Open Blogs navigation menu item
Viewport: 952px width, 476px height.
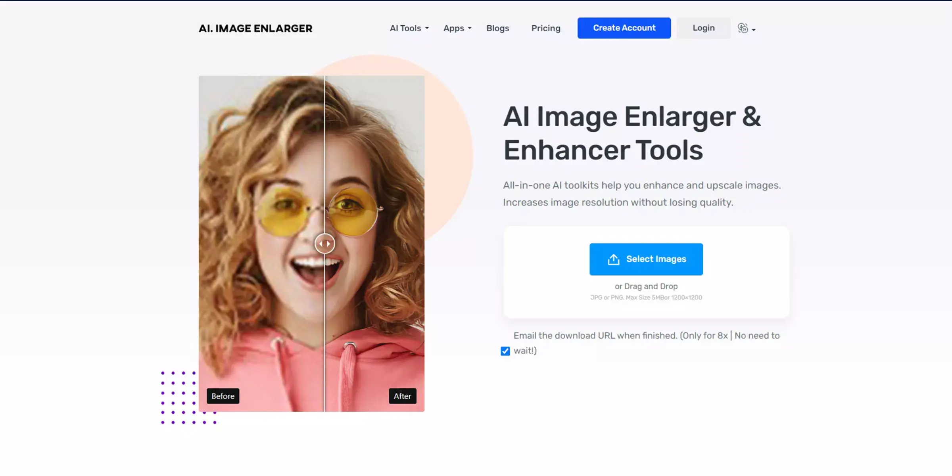pos(498,28)
